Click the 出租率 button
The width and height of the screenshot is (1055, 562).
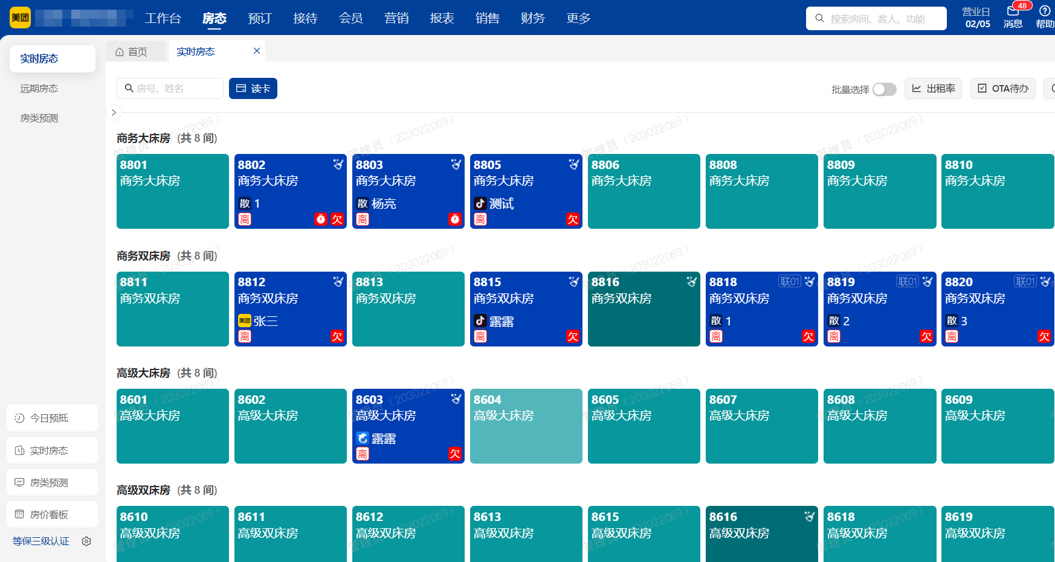[933, 89]
